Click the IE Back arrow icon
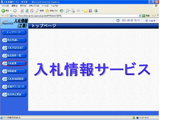174x120 pixels. [x=3, y=11]
